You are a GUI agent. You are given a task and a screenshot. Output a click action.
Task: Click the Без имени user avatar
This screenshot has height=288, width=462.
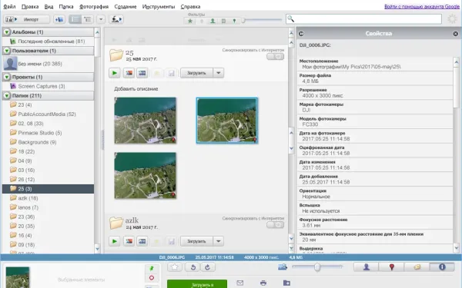10,64
